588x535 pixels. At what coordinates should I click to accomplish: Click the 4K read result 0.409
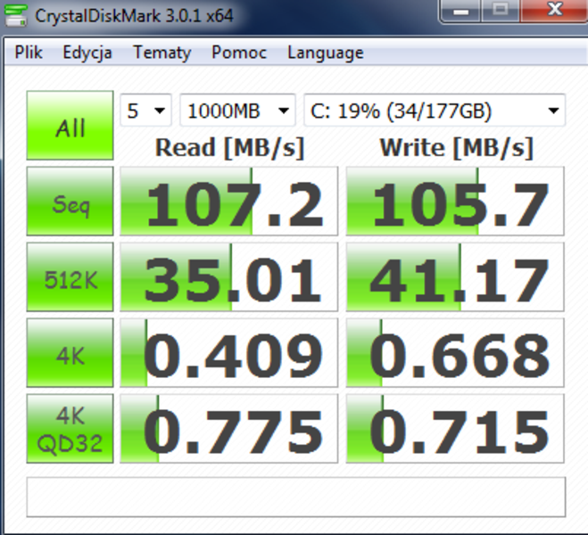pyautogui.click(x=228, y=352)
